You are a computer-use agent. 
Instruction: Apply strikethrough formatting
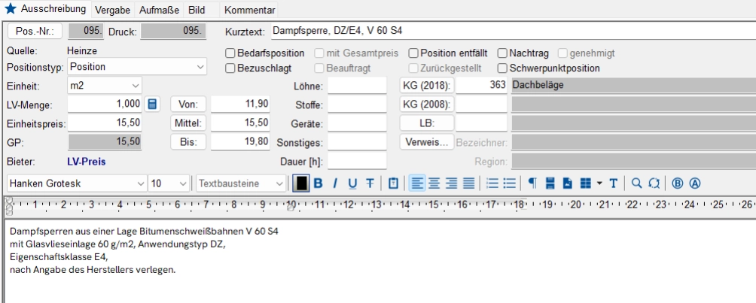point(370,183)
